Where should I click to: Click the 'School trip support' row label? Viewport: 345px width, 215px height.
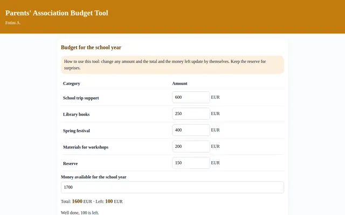pos(81,98)
